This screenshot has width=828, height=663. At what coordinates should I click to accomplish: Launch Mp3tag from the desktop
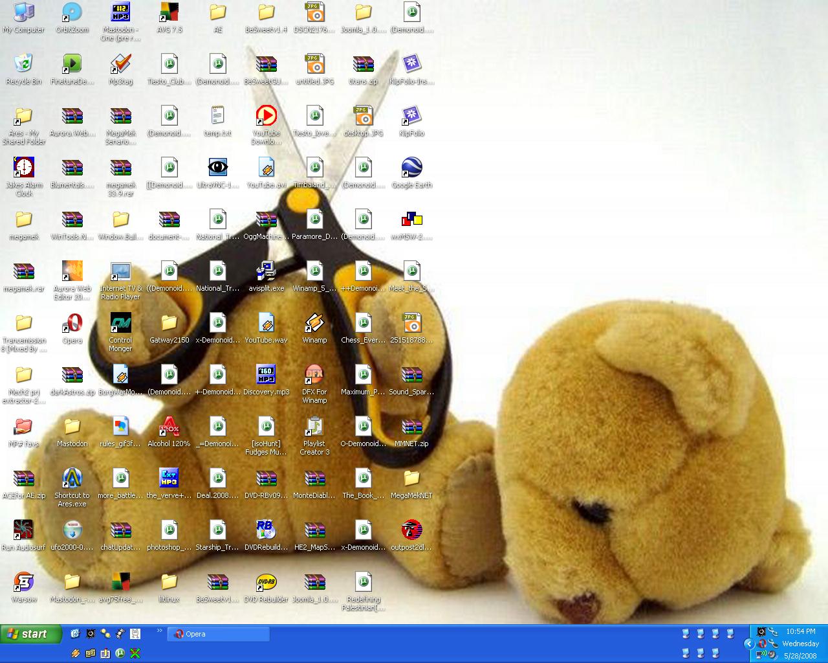(x=120, y=64)
